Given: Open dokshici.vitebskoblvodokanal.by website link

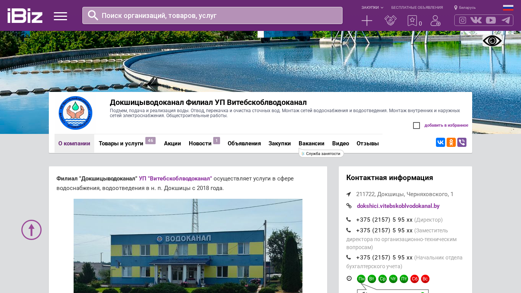Looking at the screenshot, I should [x=398, y=206].
